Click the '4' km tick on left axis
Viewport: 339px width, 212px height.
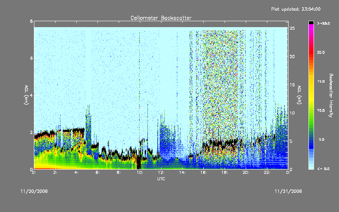tap(31, 95)
